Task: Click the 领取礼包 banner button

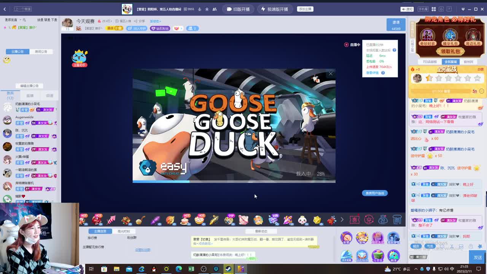Action: 450,51
